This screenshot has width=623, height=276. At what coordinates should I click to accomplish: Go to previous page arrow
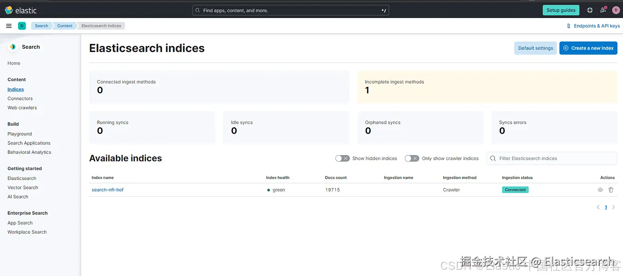(598, 207)
